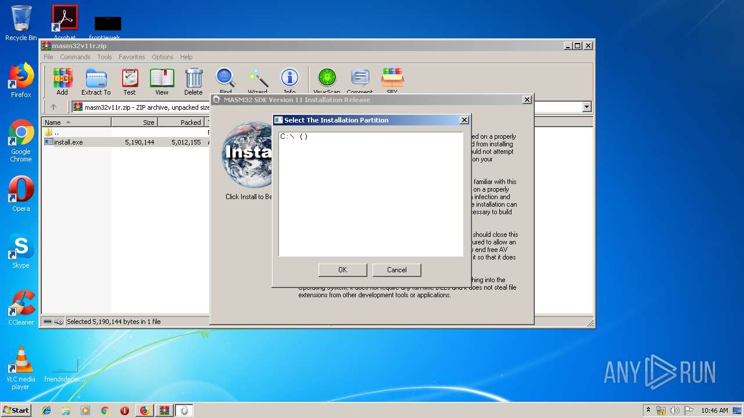Click the Wizard toolbar icon
744x418 pixels.
257,80
